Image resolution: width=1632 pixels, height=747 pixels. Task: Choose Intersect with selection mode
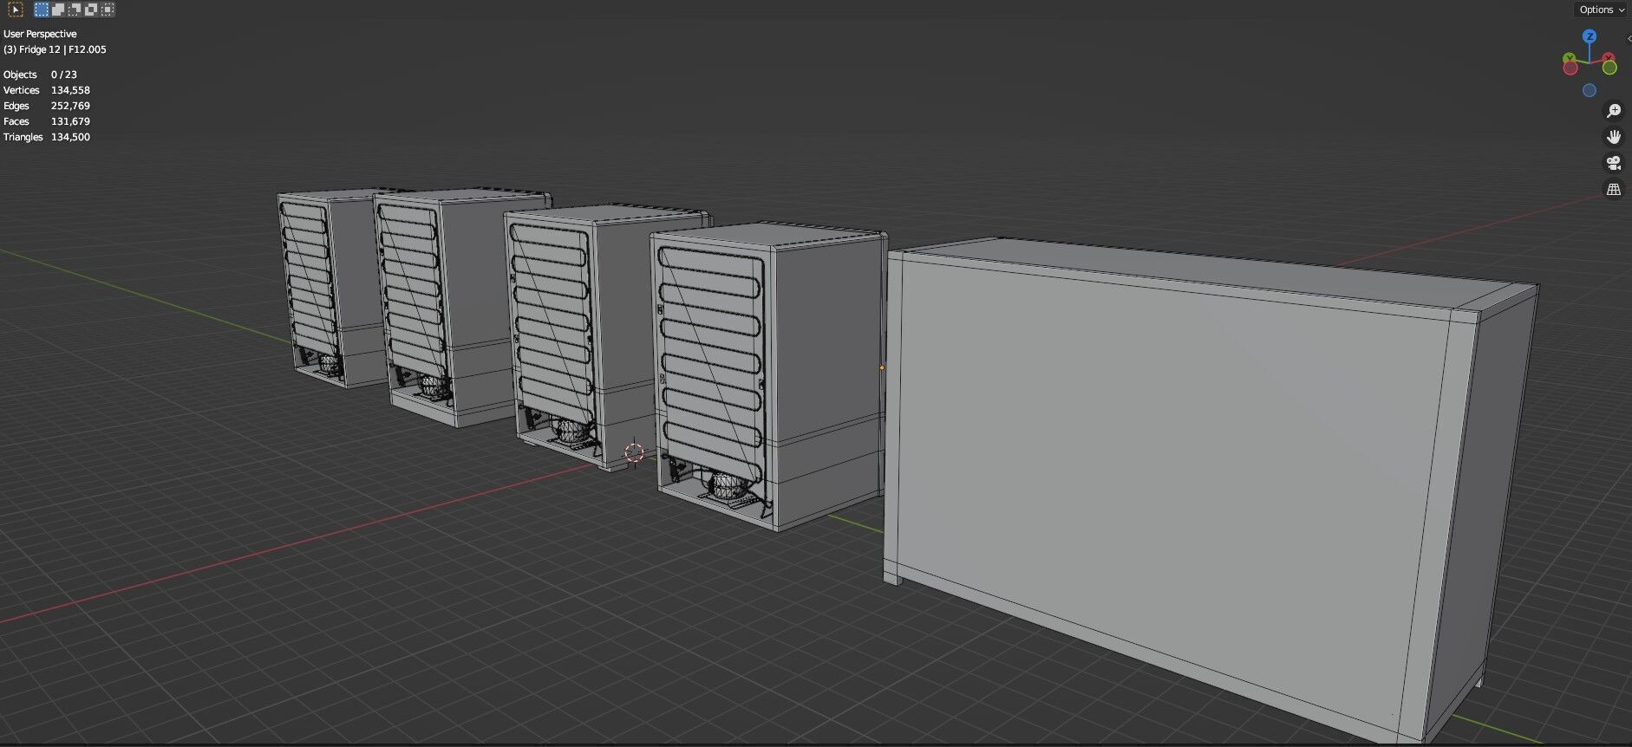pos(108,10)
